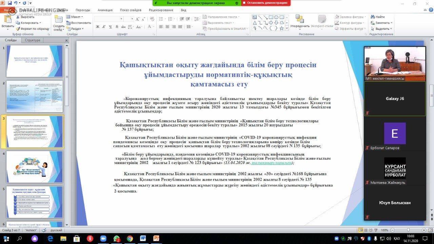Image resolution: width=434 pixels, height=244 pixels.
Task: Select the oval shape in shapes gallery
Action: click(x=276, y=17)
